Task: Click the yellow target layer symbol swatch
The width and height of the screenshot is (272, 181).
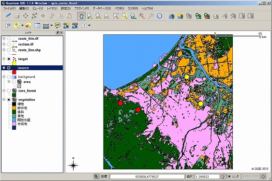Action: click(14, 63)
